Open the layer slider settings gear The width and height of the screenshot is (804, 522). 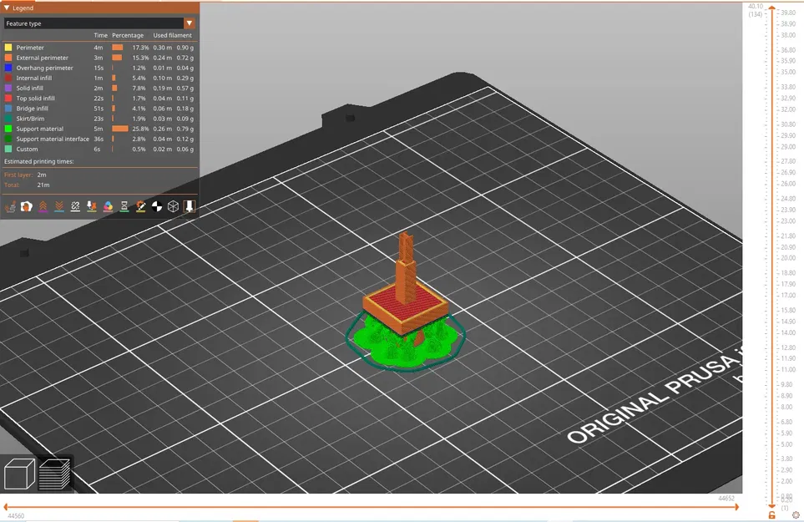(x=796, y=514)
